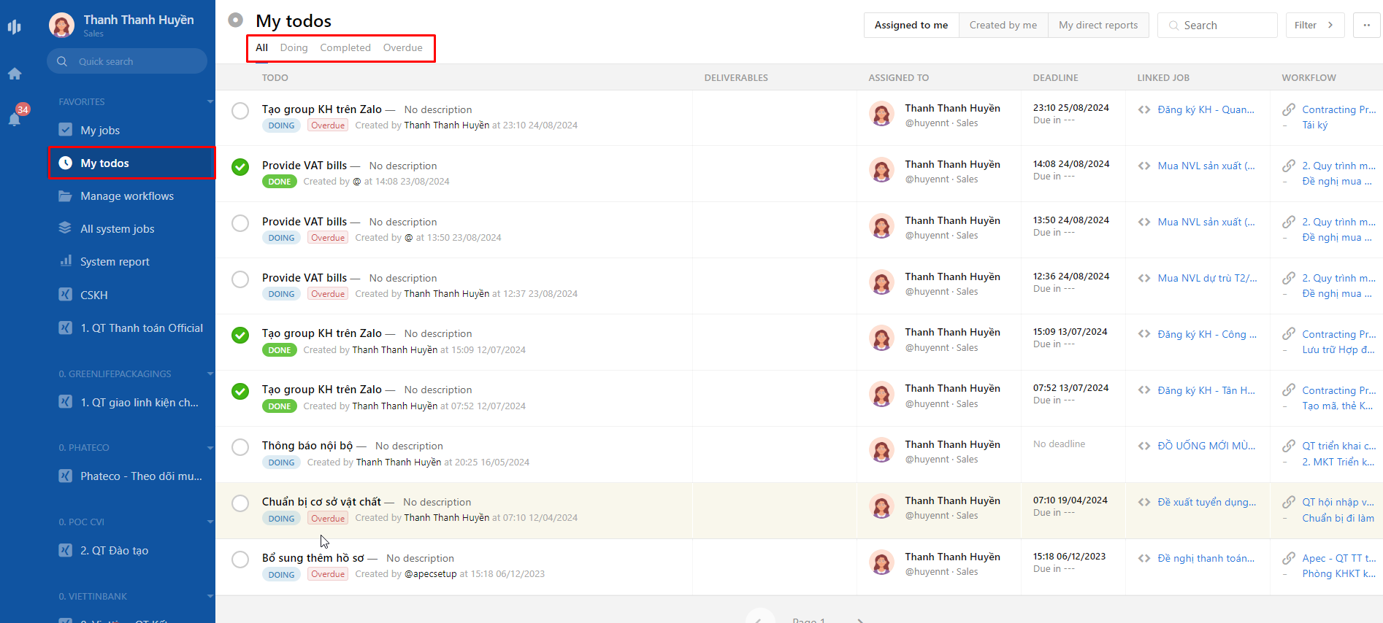Screen dimensions: 1383x623
Task: Click assignee avatar in Bổ sung thêm hồ sơ row
Action: (x=881, y=563)
